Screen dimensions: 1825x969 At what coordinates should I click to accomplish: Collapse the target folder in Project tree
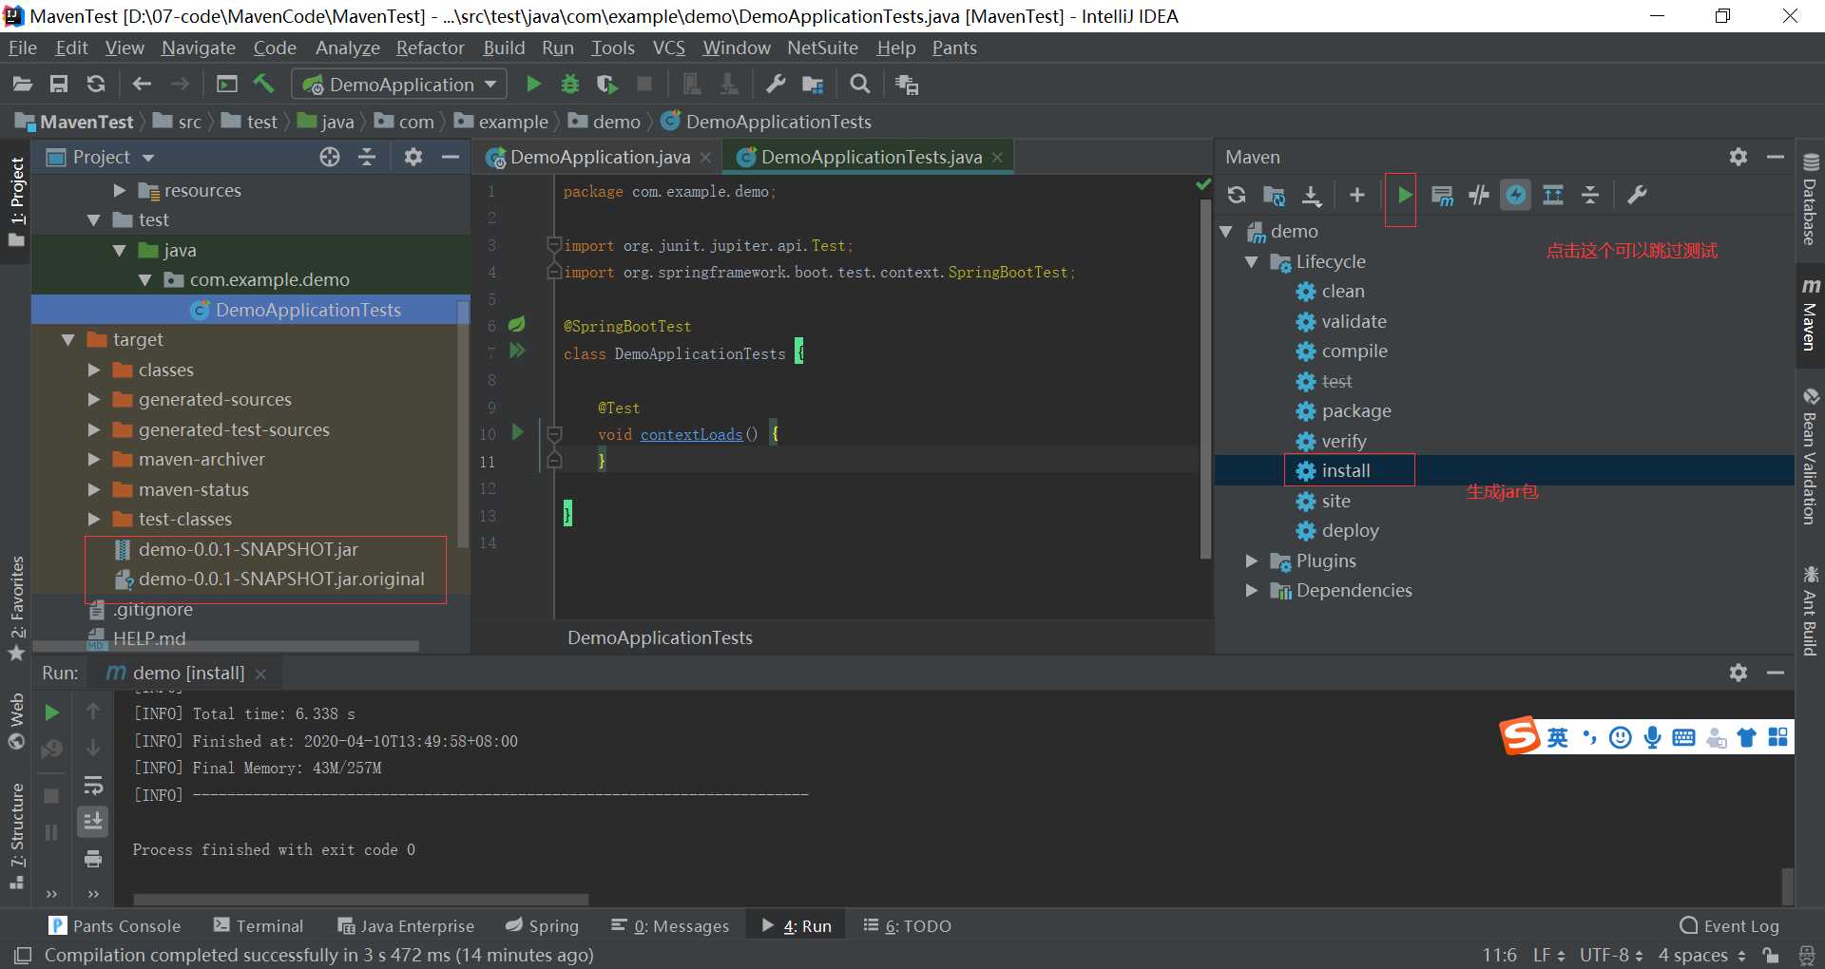(67, 339)
